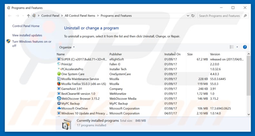Screen dimensions: 255x136
Task: Click the PCAcceleratePro program icon
Action: (x=59, y=69)
